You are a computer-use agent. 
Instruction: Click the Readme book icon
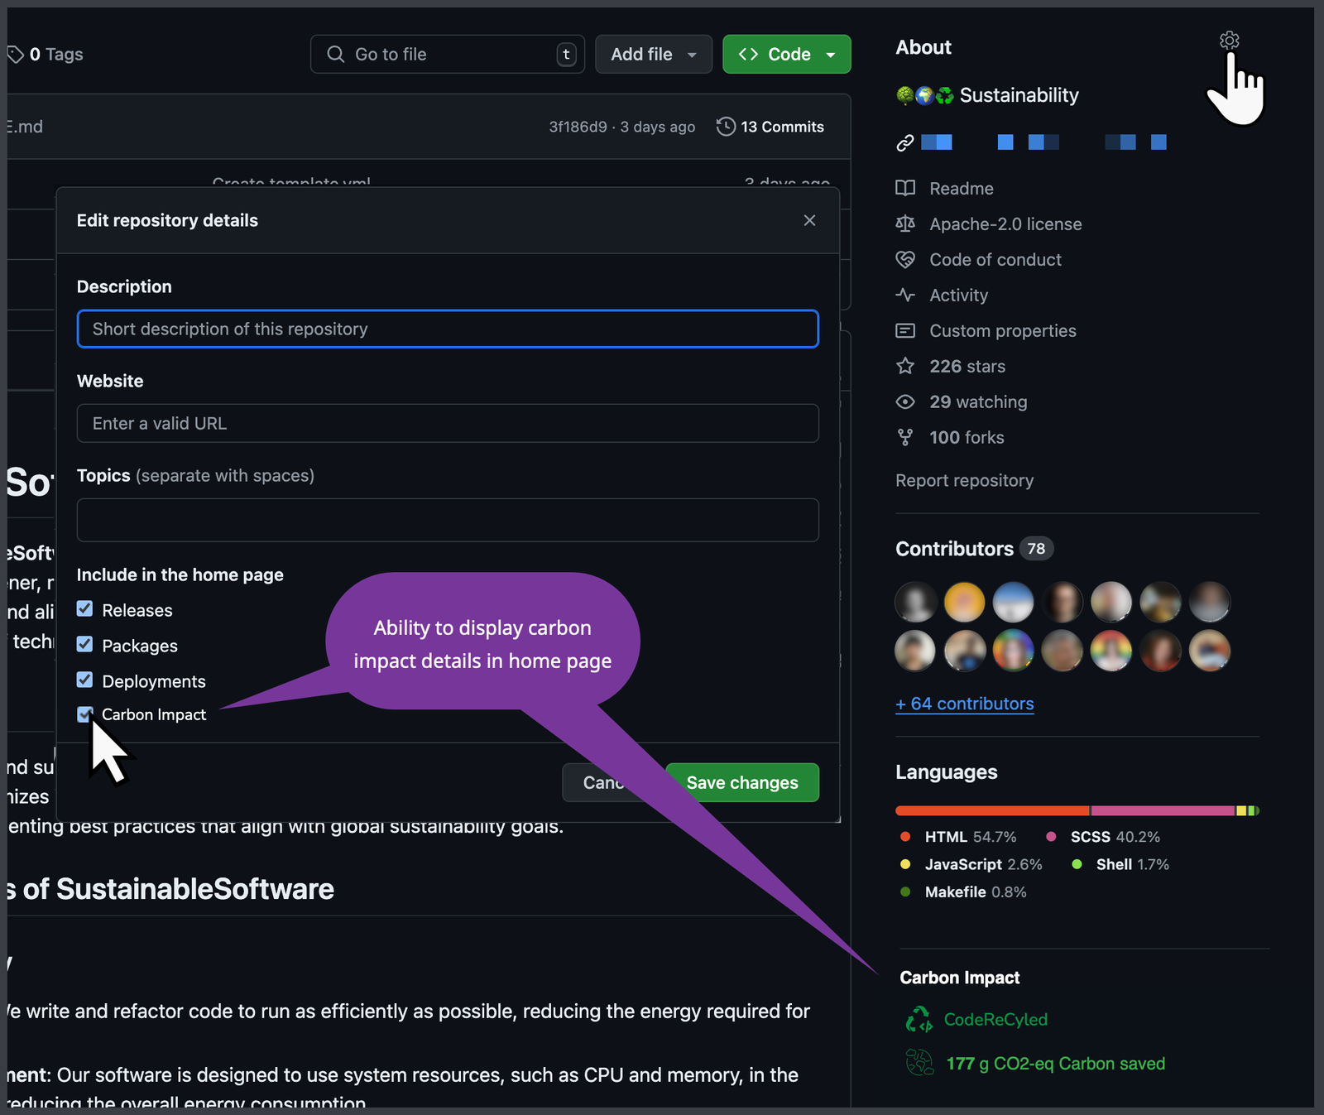click(906, 188)
